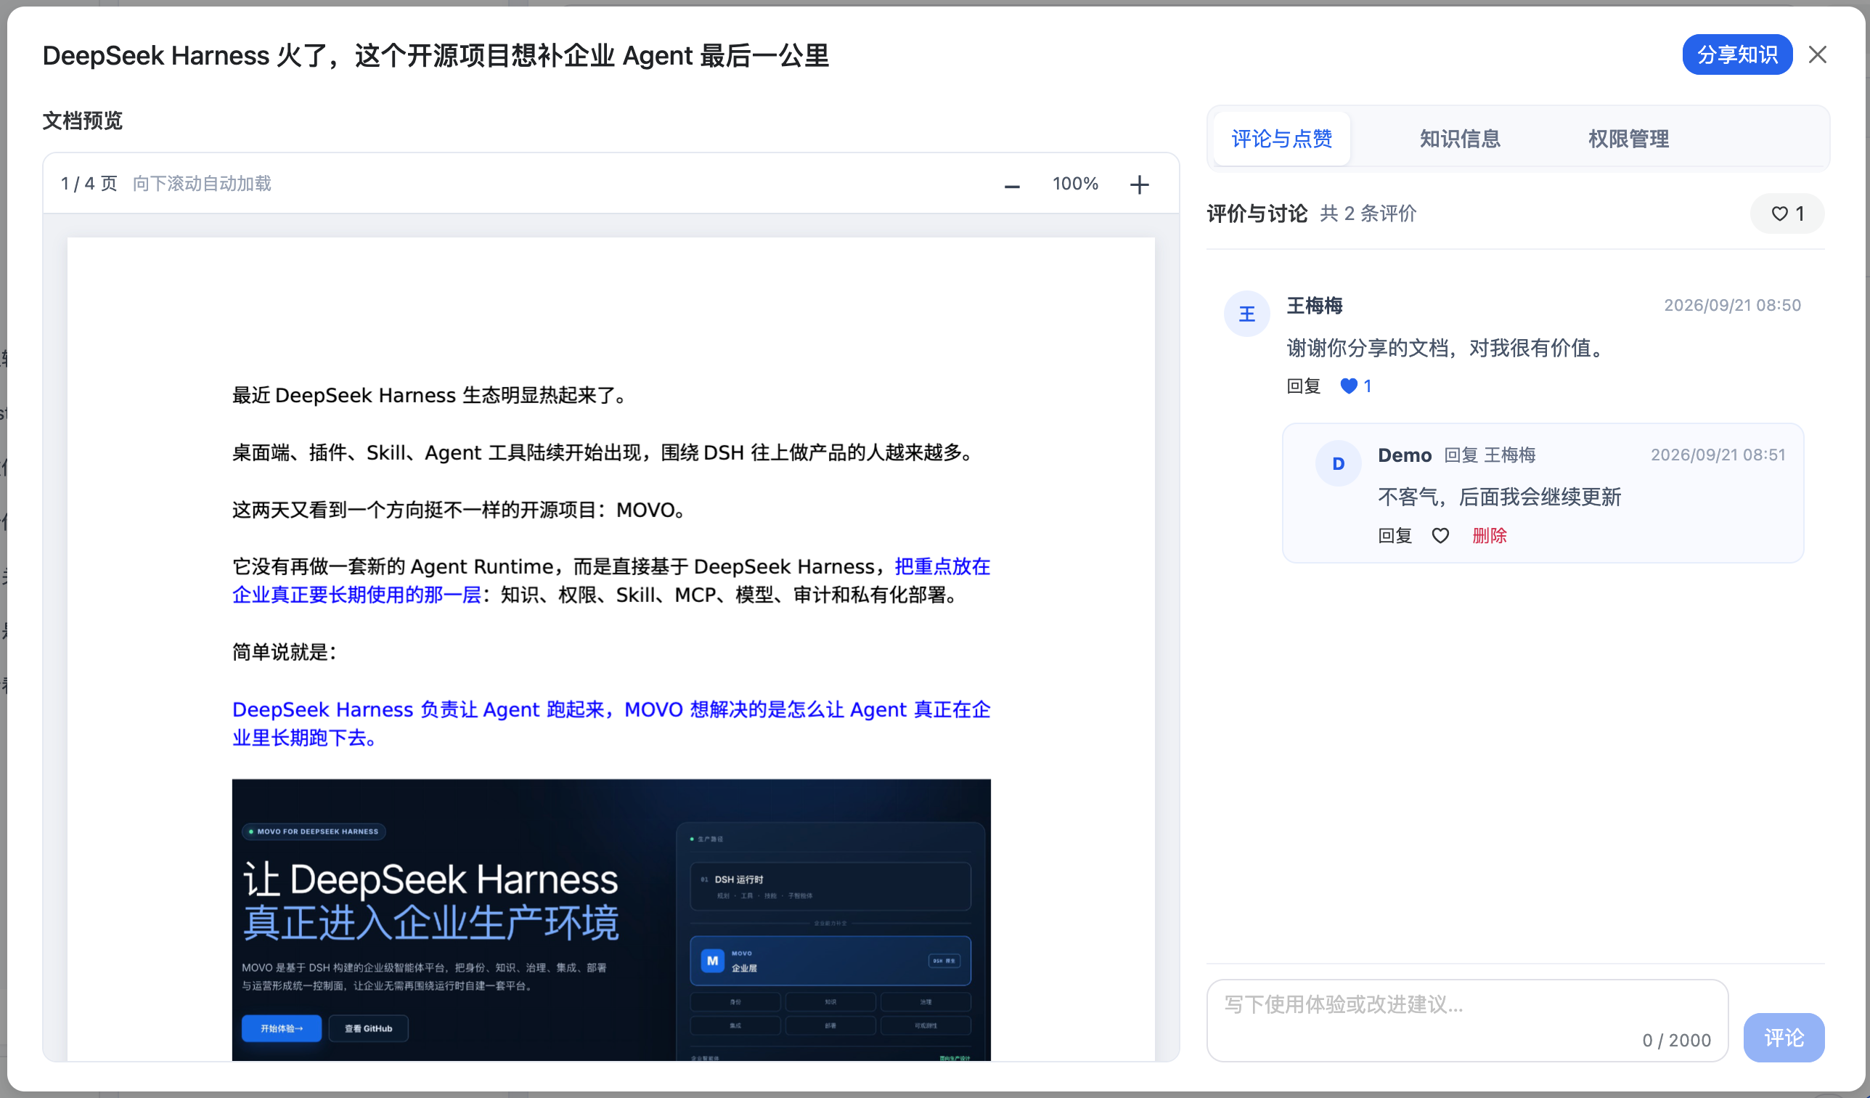Open the 权限管理 tab

1628,139
